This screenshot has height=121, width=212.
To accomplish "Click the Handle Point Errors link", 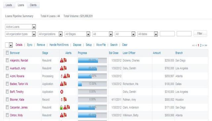I will pyautogui.click(x=59, y=45).
